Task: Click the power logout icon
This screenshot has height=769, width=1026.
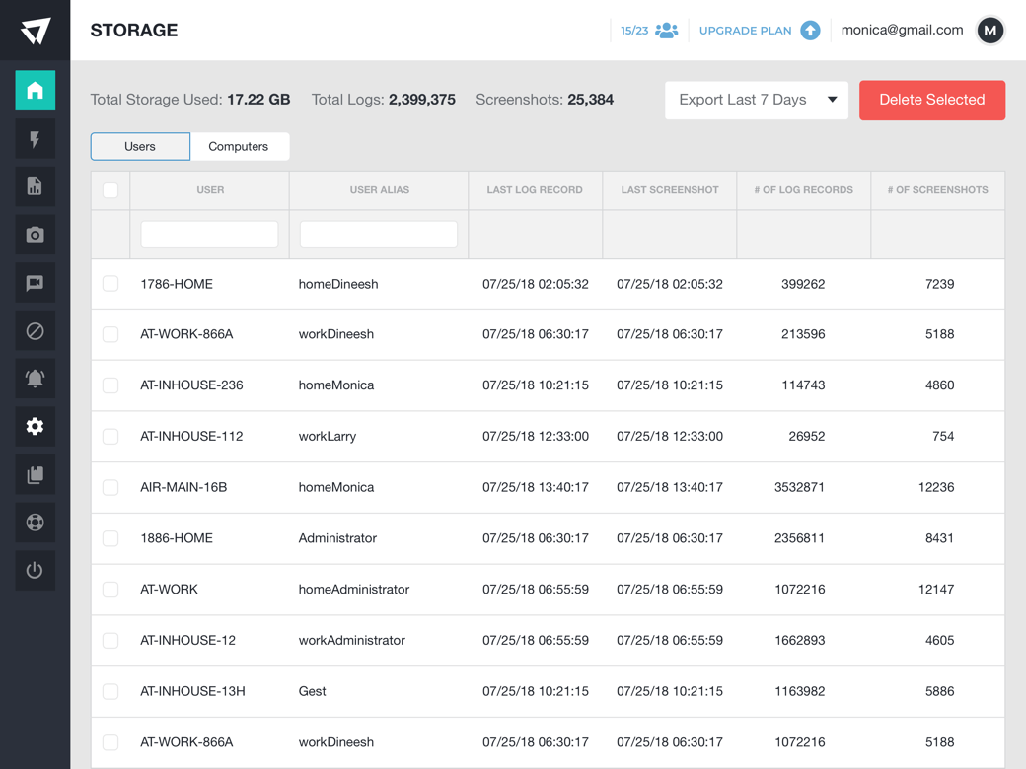Action: 35,570
